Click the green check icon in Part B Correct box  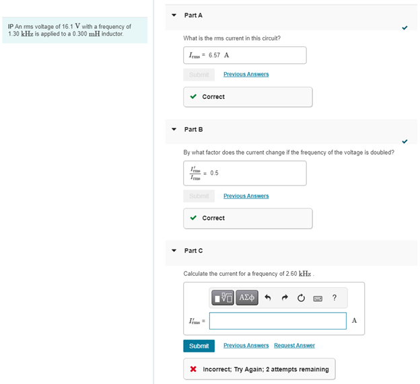click(x=193, y=218)
